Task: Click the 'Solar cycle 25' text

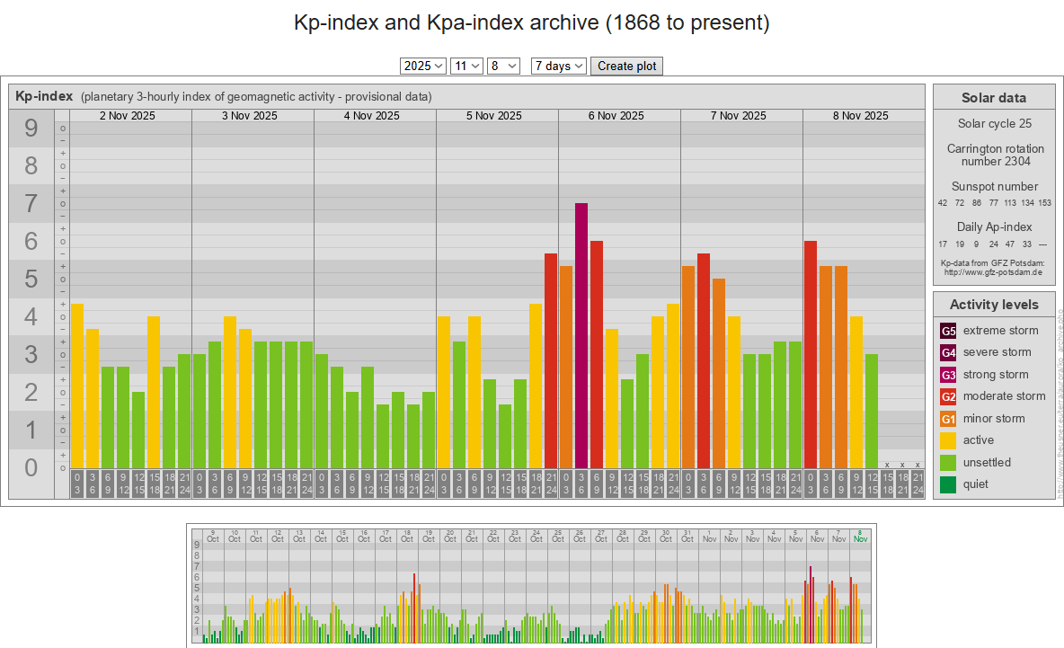Action: tap(994, 123)
